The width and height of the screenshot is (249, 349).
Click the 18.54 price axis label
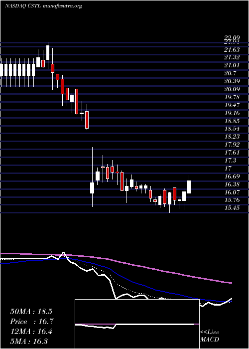232,129
